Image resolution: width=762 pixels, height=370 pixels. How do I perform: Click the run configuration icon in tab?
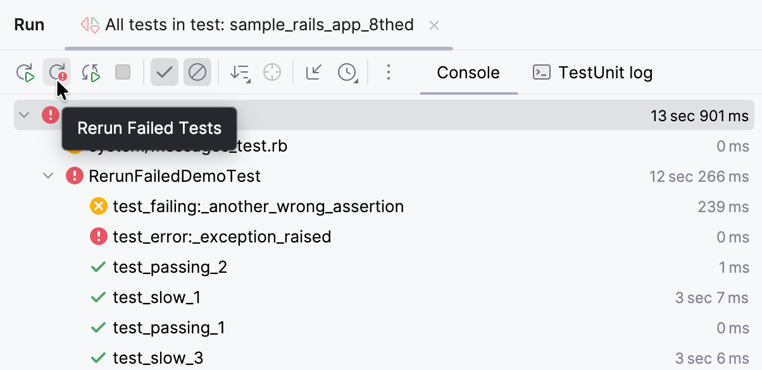(90, 25)
